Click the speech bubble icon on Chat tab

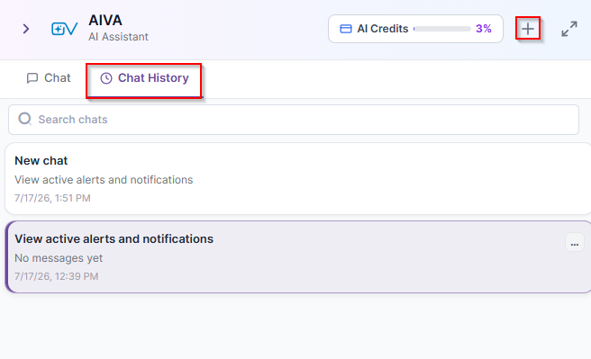pos(32,78)
